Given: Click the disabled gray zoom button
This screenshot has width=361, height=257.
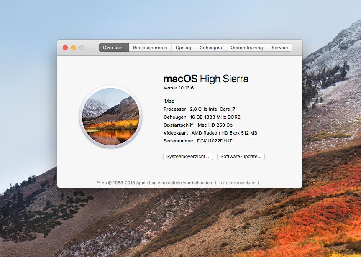Looking at the screenshot, I should coord(82,48).
